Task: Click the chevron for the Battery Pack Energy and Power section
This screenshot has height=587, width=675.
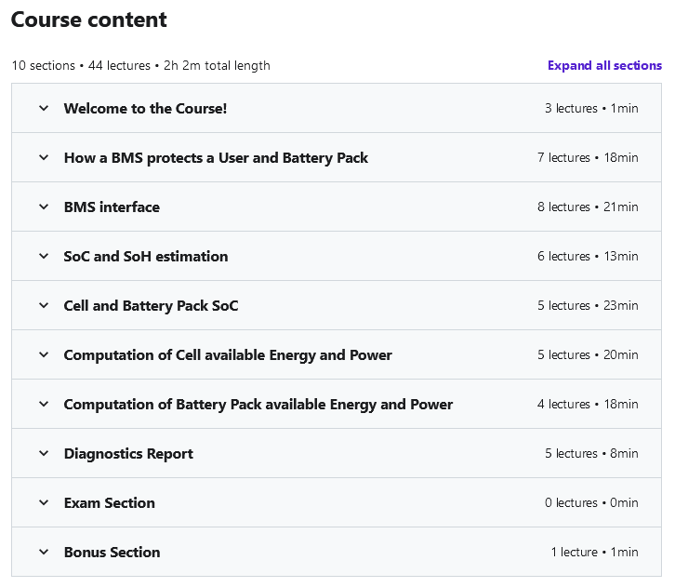Action: click(44, 405)
